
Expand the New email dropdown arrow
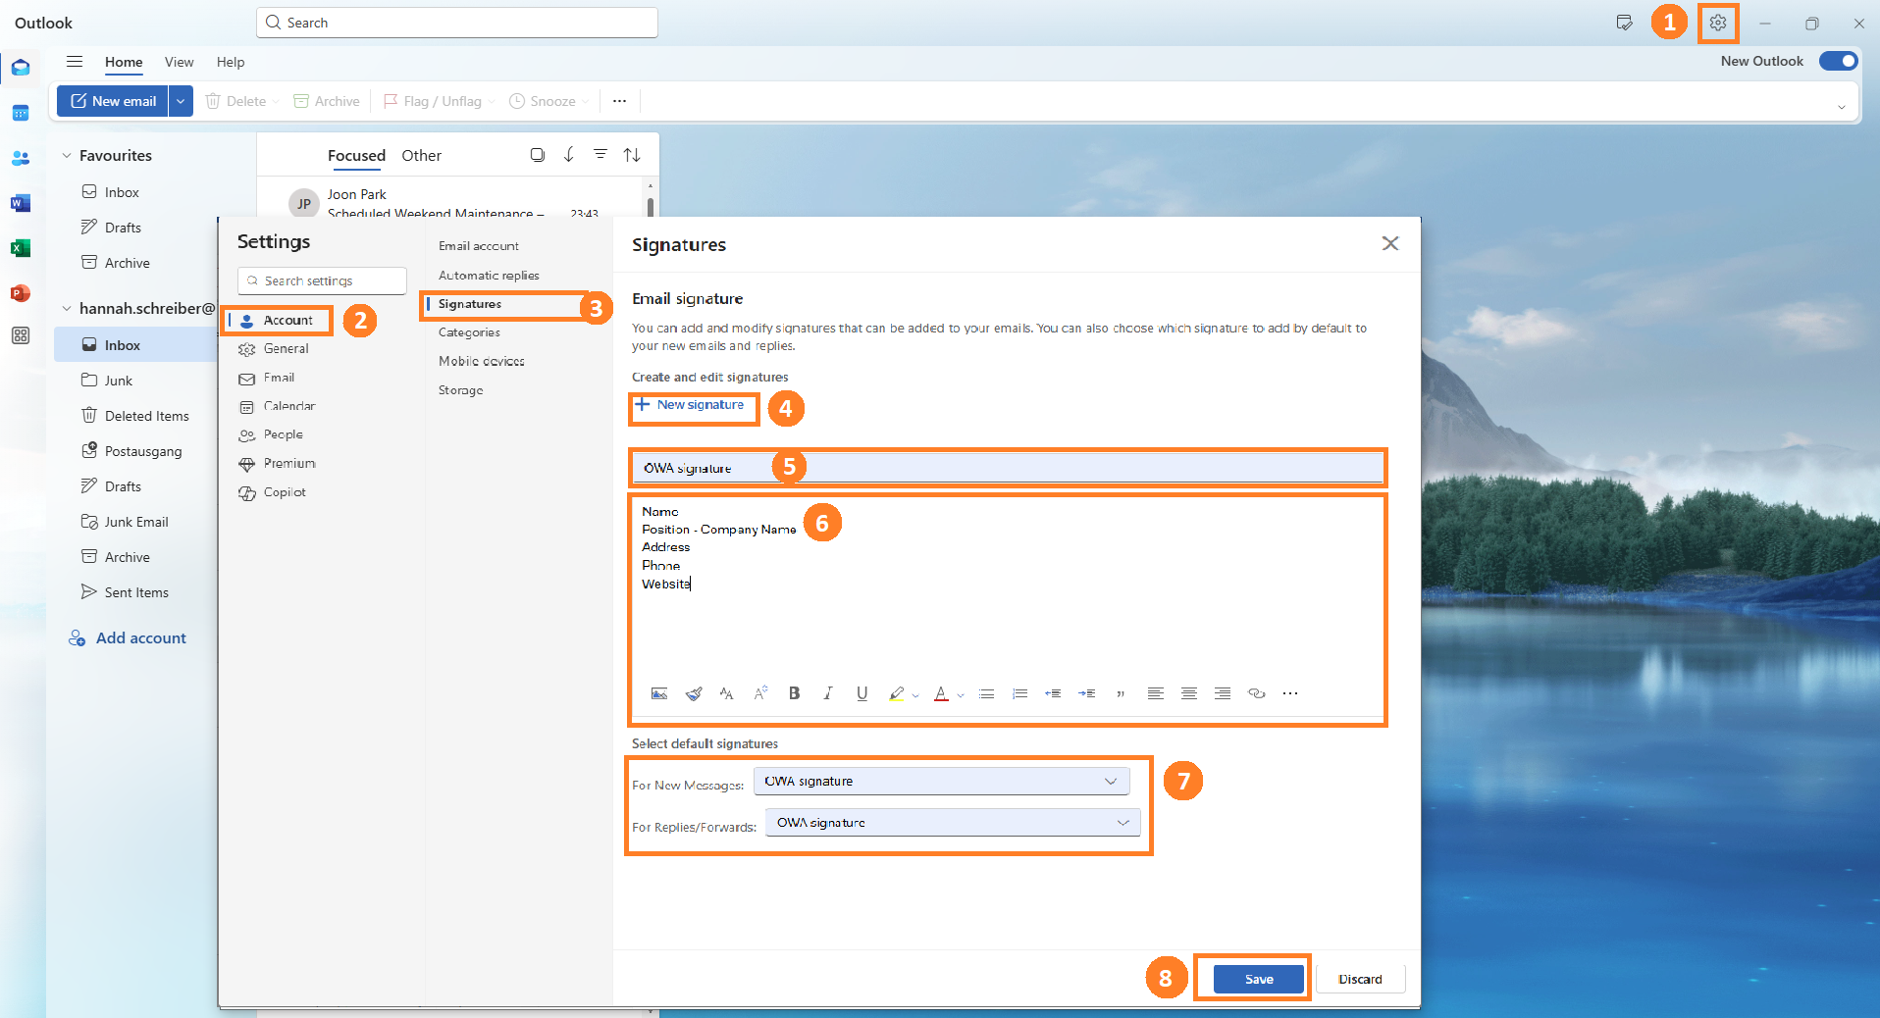[x=181, y=101]
